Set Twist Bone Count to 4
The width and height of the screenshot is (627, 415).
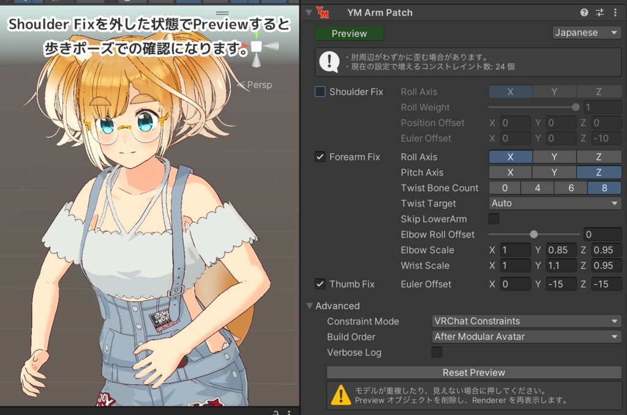pos(538,188)
